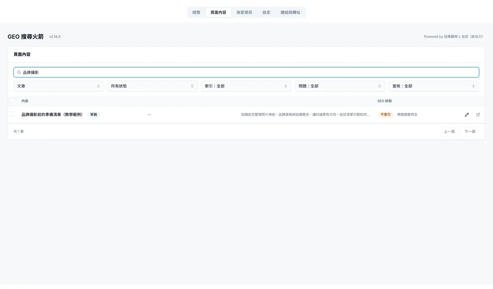Open the 設定 tab

[x=266, y=12]
